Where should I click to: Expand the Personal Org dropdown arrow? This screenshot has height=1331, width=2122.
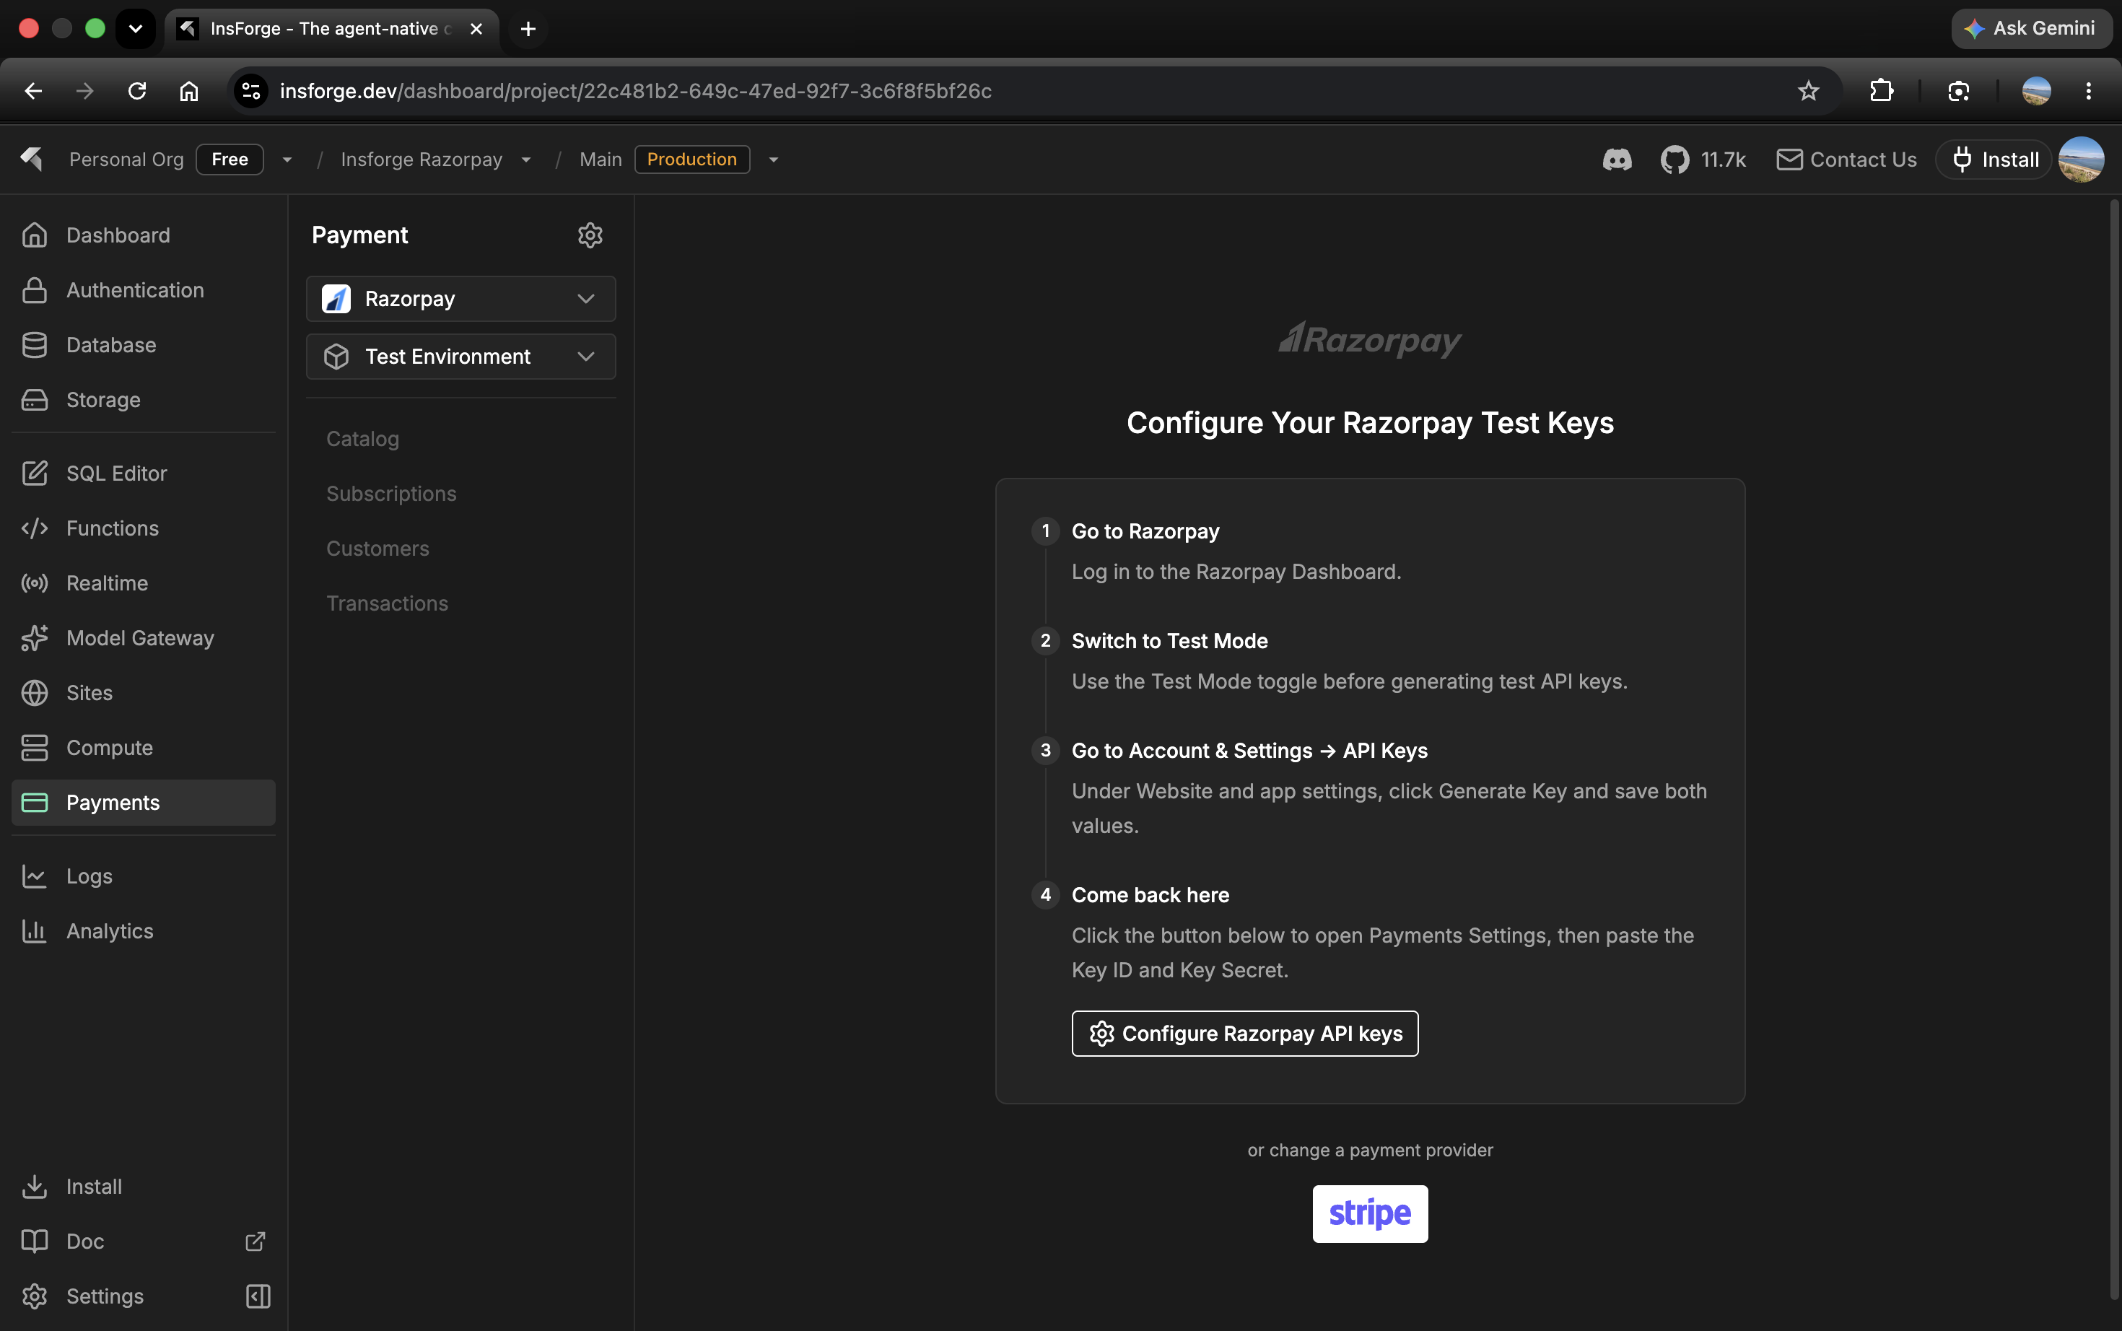[x=287, y=160]
